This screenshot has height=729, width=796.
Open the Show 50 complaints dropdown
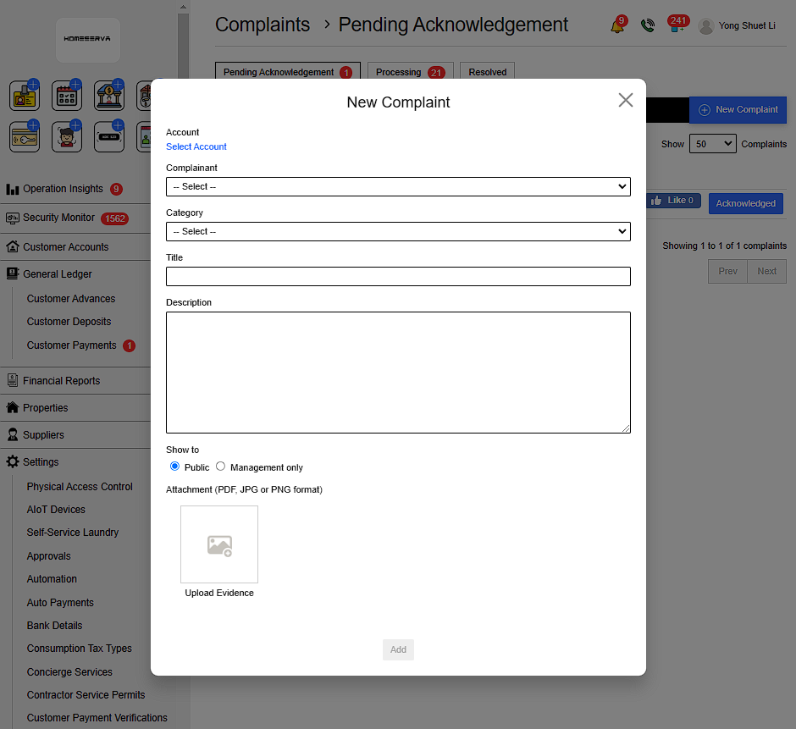click(712, 144)
